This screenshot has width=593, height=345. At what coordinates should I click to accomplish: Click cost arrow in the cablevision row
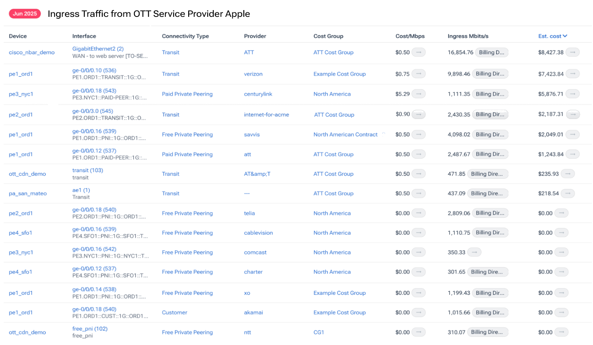419,233
